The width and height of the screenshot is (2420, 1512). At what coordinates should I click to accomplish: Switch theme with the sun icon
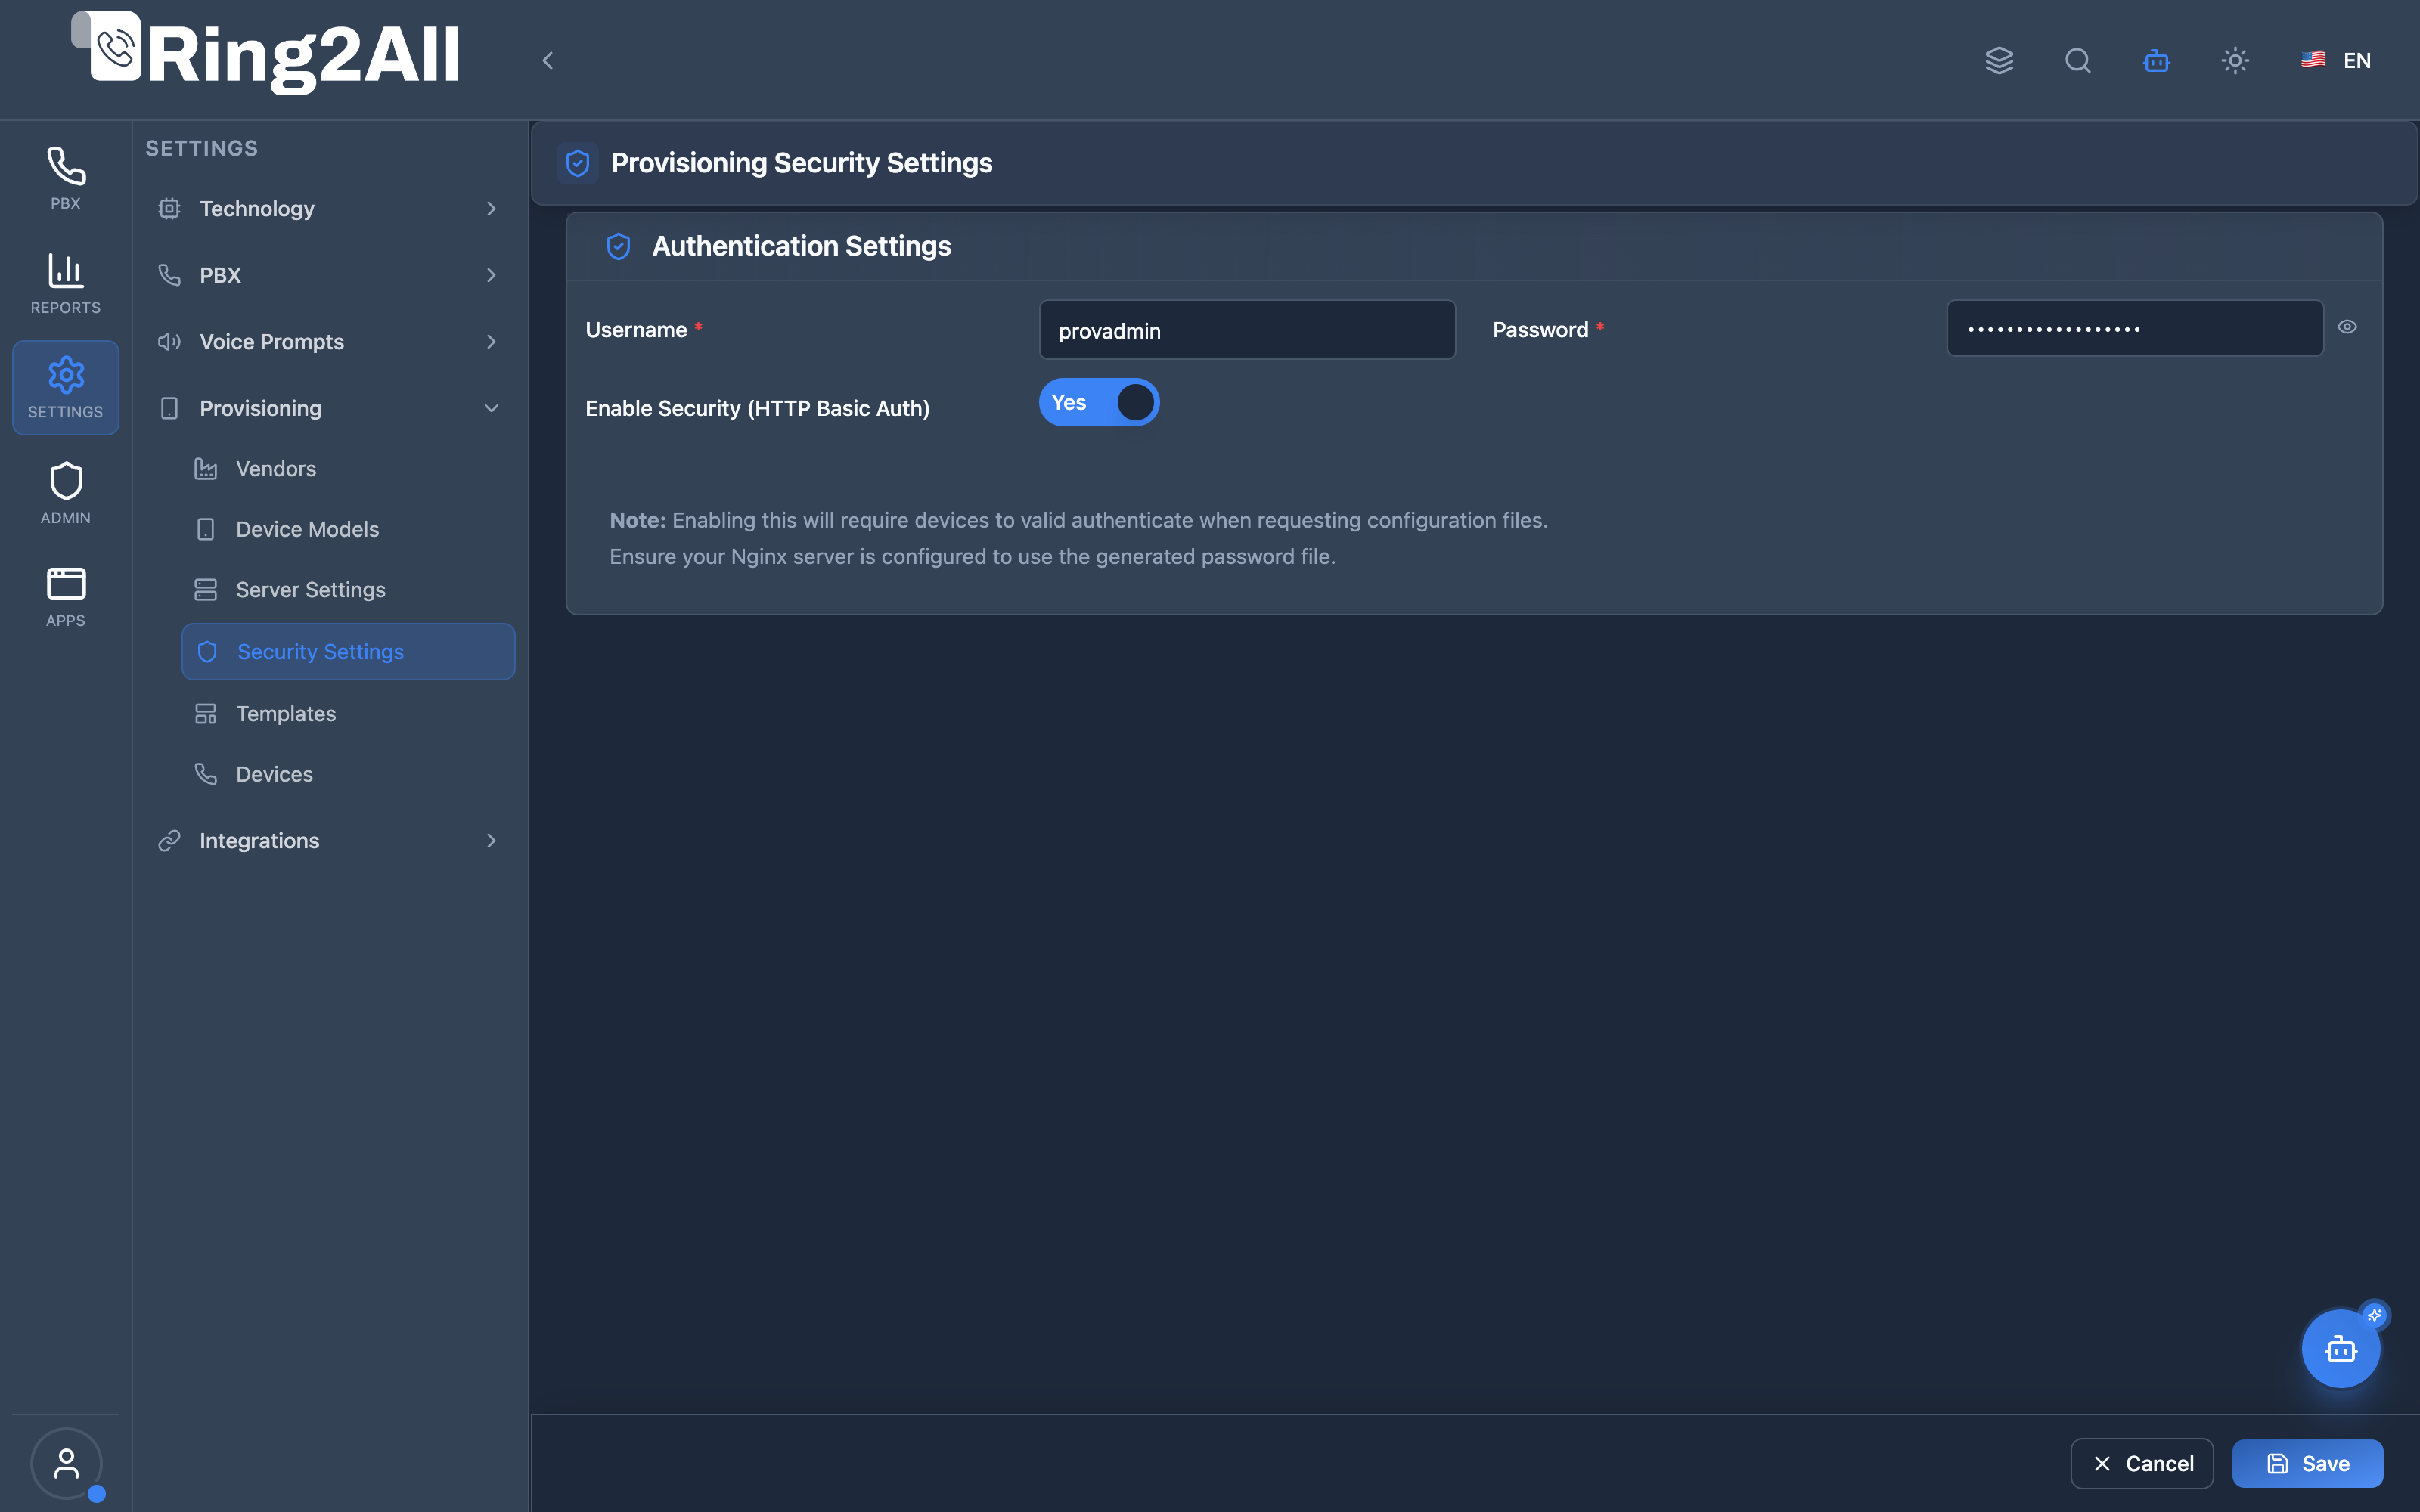pos(2235,60)
